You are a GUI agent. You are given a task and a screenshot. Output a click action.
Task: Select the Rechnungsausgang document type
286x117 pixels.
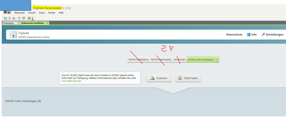click(x=161, y=59)
